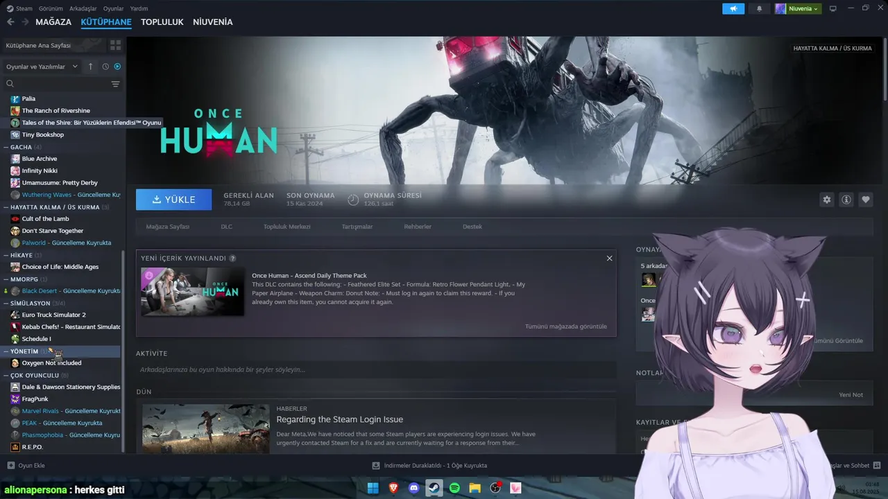Open the Arkadaşlar menu
Screen dimensions: 888x499
point(83,8)
